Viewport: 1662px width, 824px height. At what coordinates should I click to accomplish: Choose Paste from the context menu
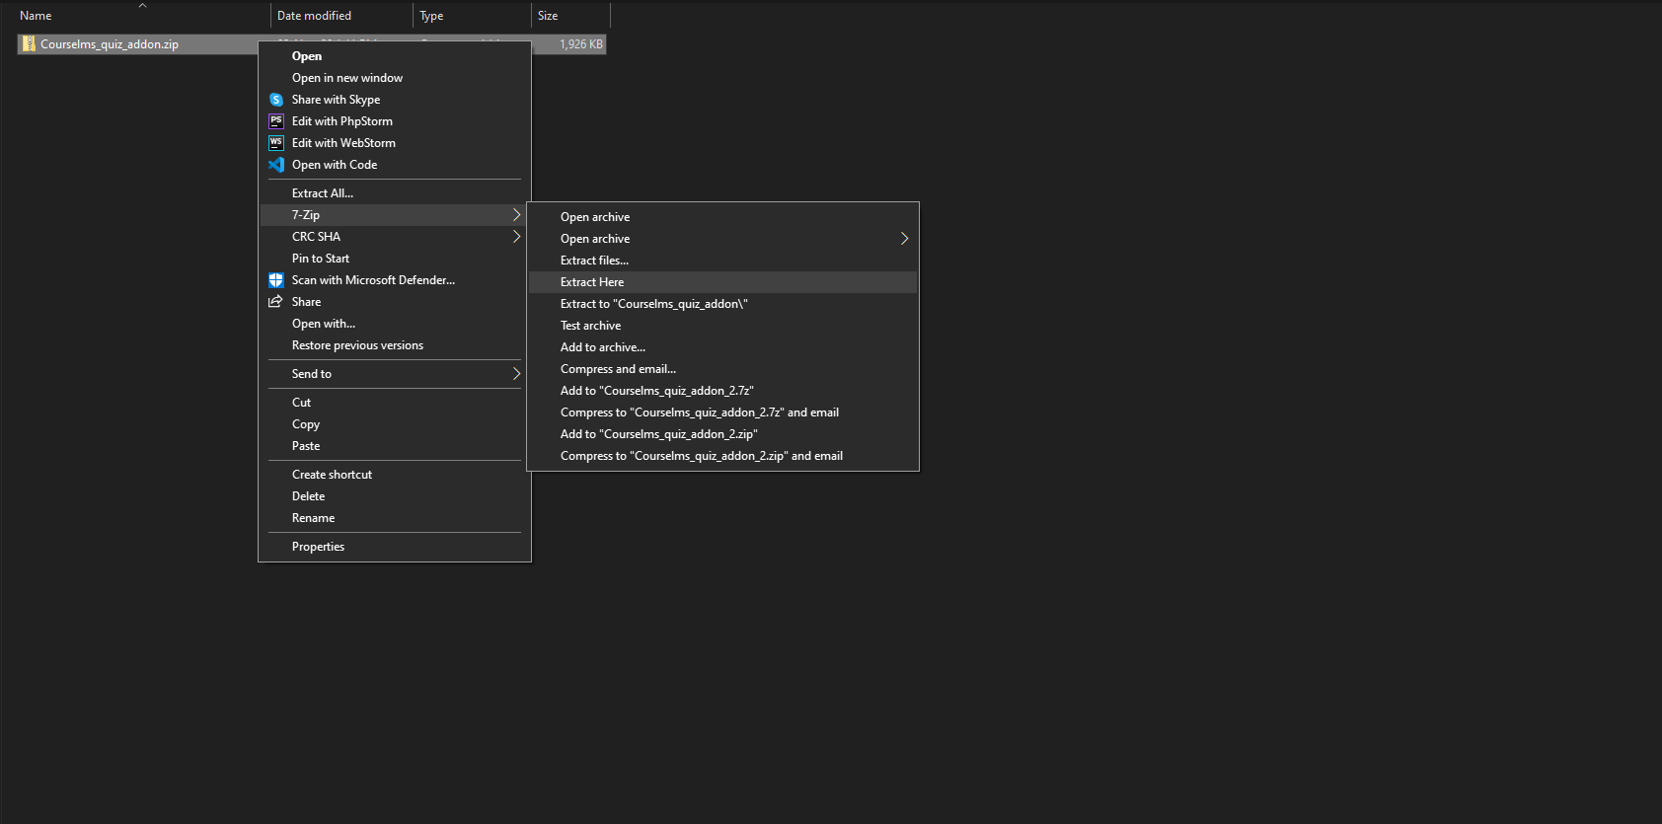coord(395,446)
